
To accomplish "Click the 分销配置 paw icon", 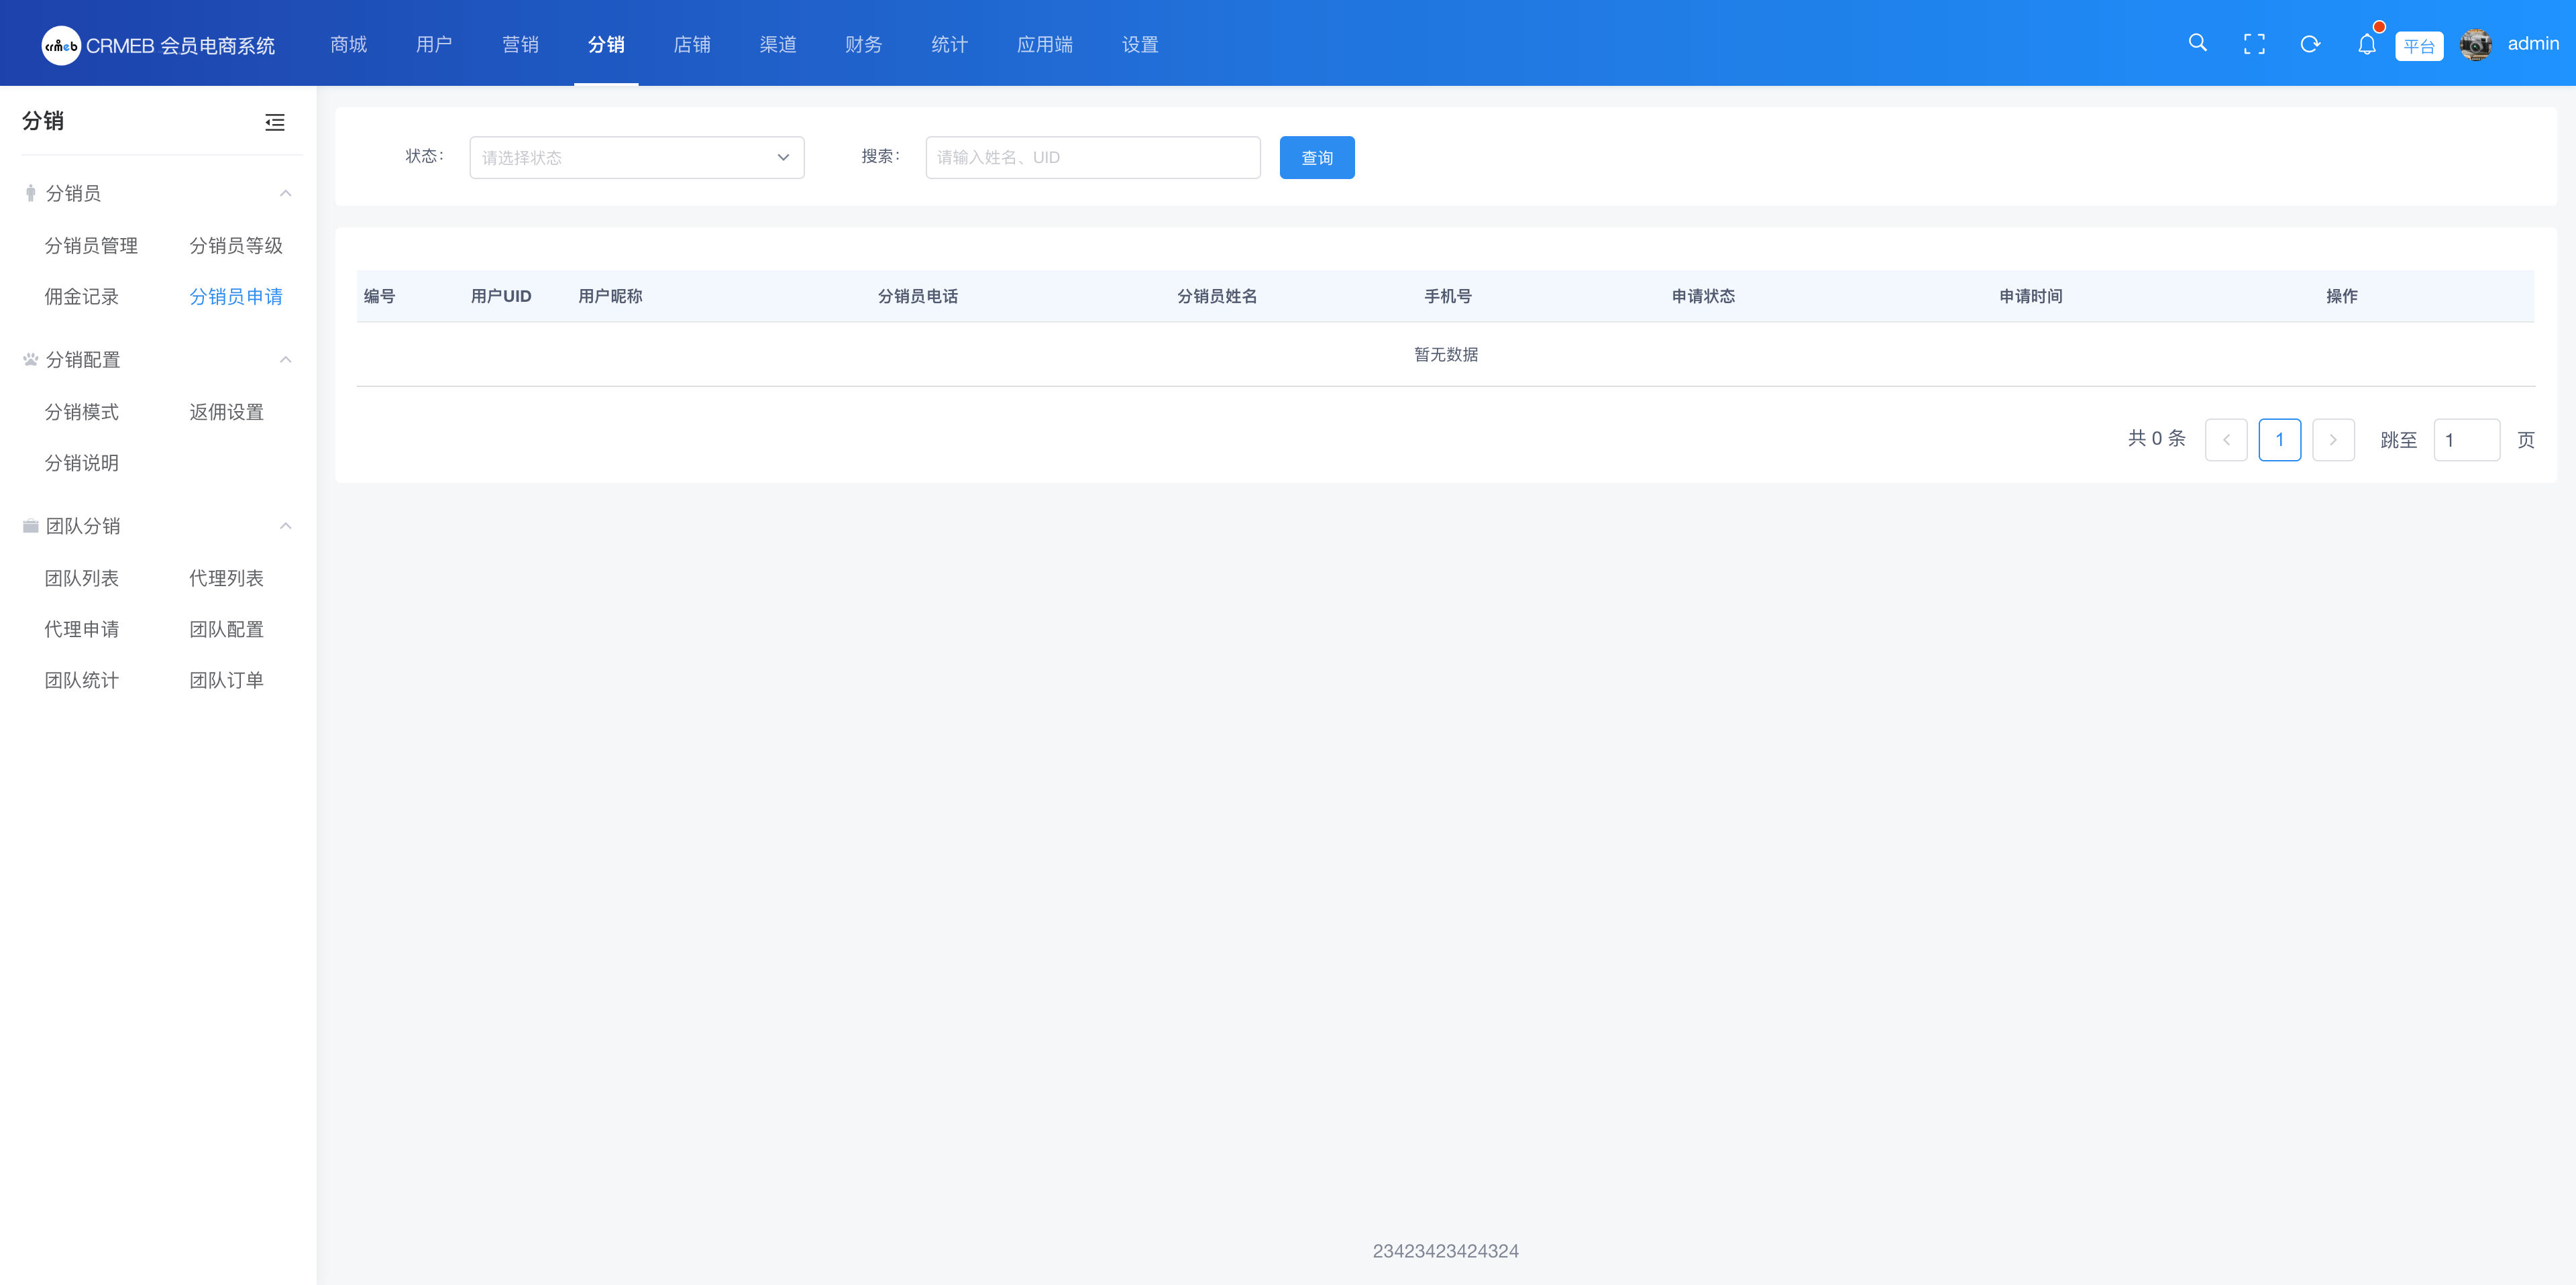I will tap(31, 359).
